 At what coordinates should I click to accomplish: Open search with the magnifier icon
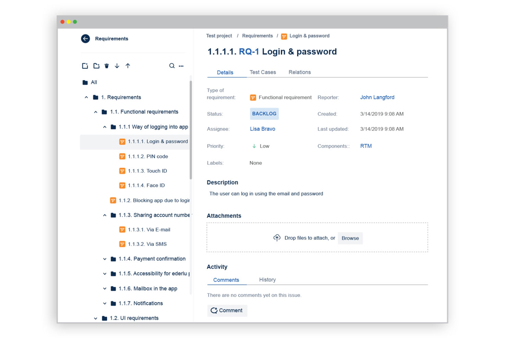172,65
